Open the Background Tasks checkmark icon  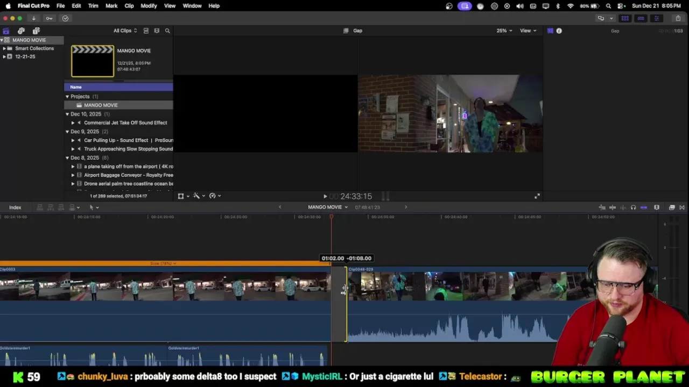[x=65, y=18]
